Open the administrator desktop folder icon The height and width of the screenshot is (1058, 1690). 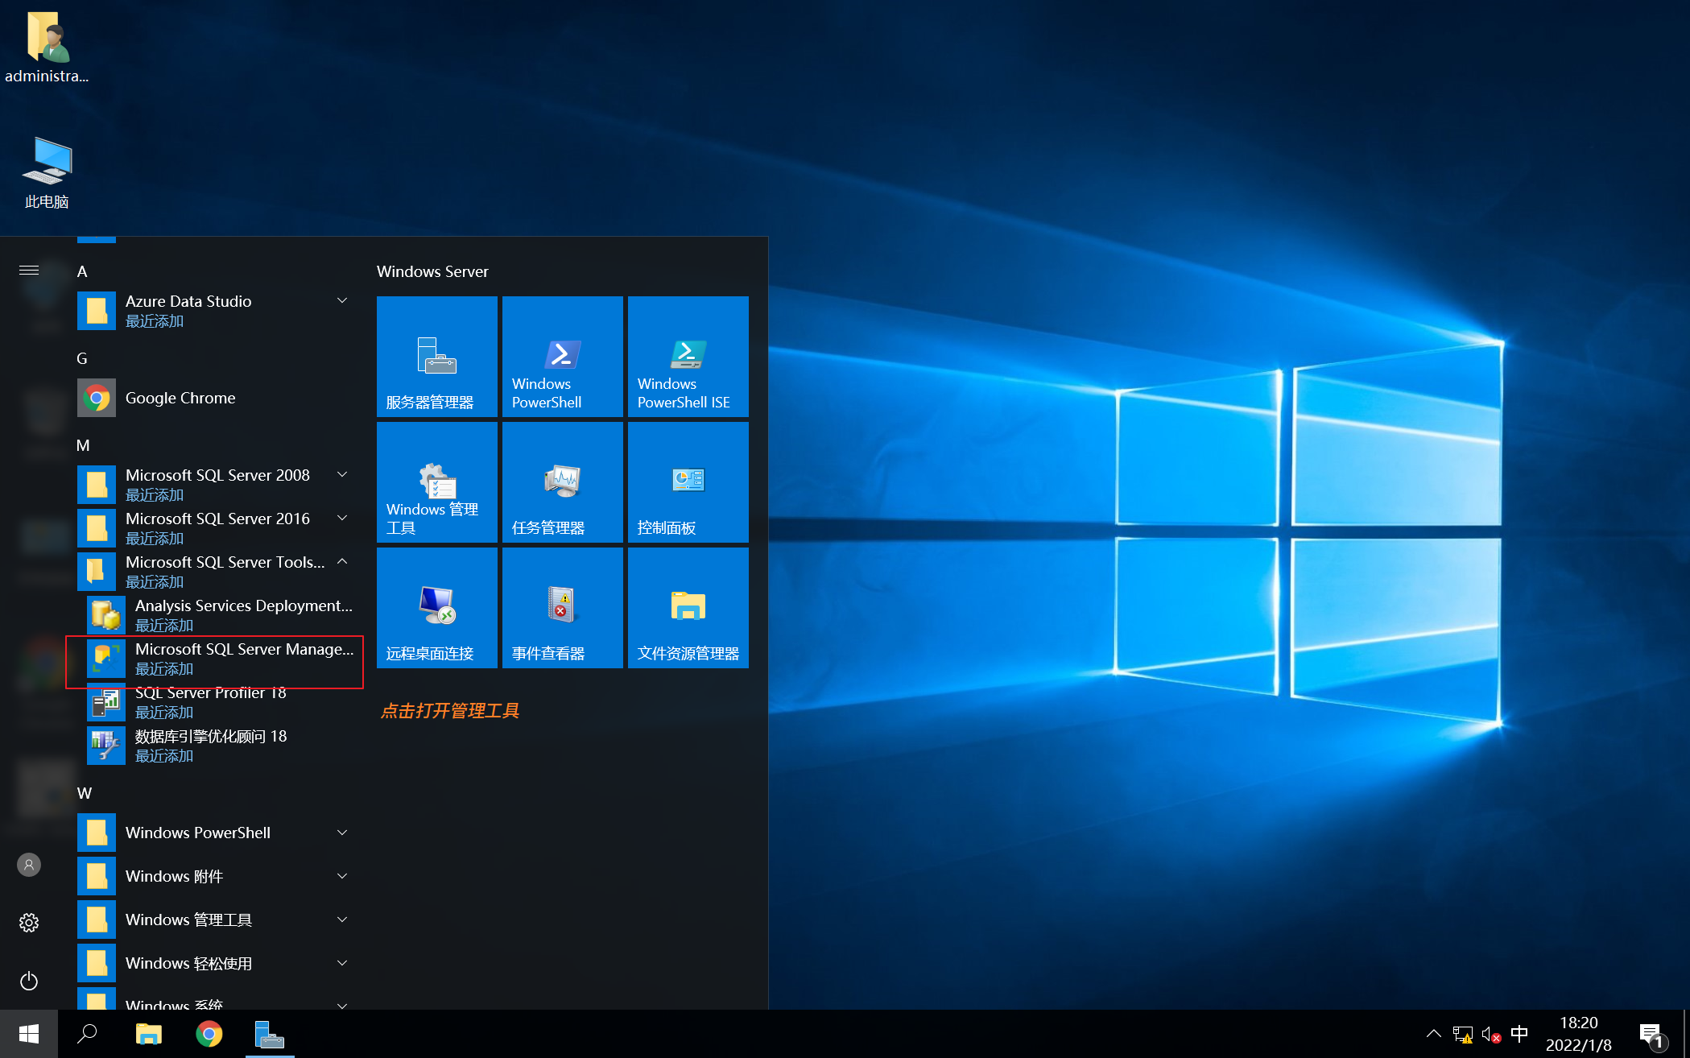[47, 47]
